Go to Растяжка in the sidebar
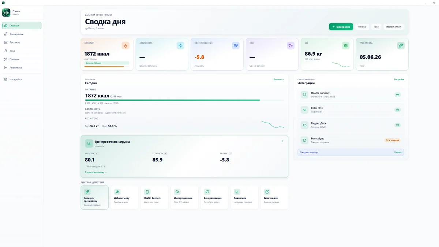This screenshot has width=439, height=247. [x=22, y=42]
